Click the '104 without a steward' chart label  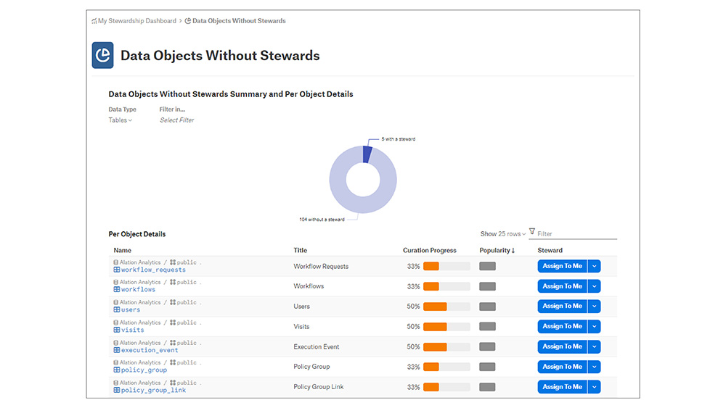pyautogui.click(x=322, y=220)
